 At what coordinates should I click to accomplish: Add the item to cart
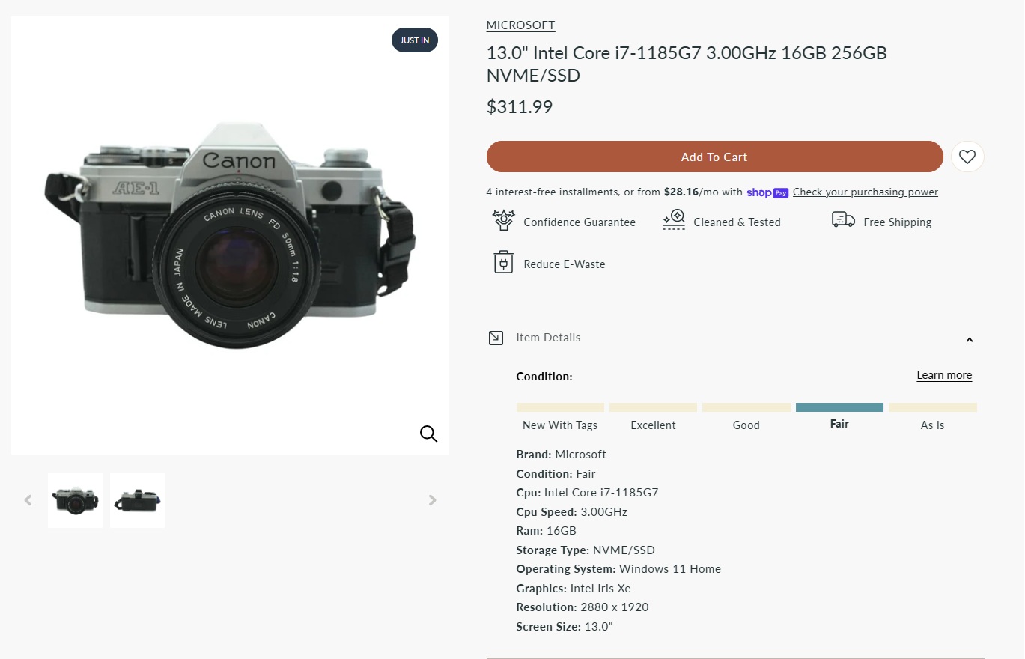714,157
